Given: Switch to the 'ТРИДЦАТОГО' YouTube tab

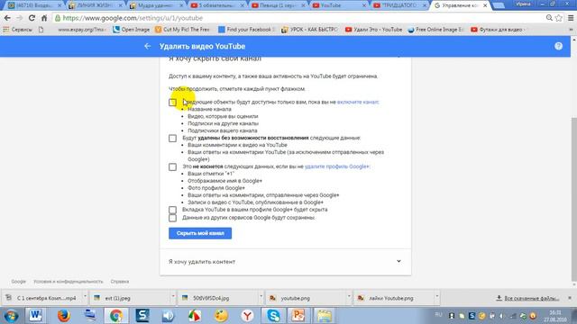Looking at the screenshot, I should pos(399,5).
